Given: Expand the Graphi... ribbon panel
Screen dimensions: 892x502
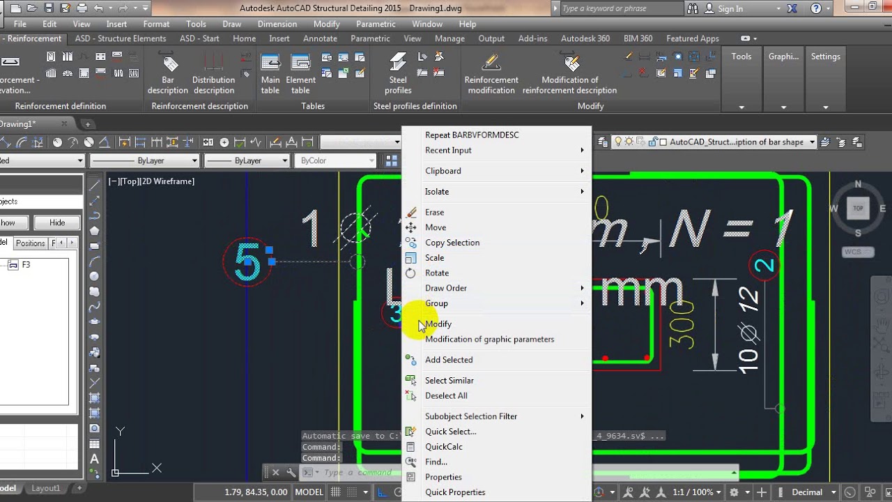Looking at the screenshot, I should (784, 107).
